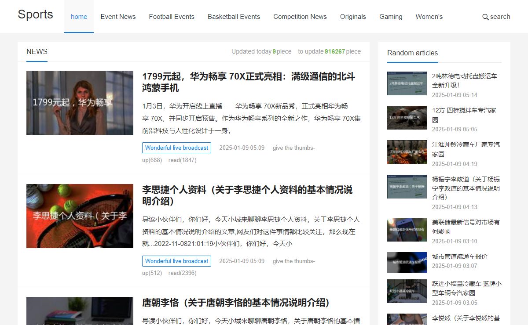Open random article 杨振宁李政道
The height and width of the screenshot is (325, 528).
[466, 188]
